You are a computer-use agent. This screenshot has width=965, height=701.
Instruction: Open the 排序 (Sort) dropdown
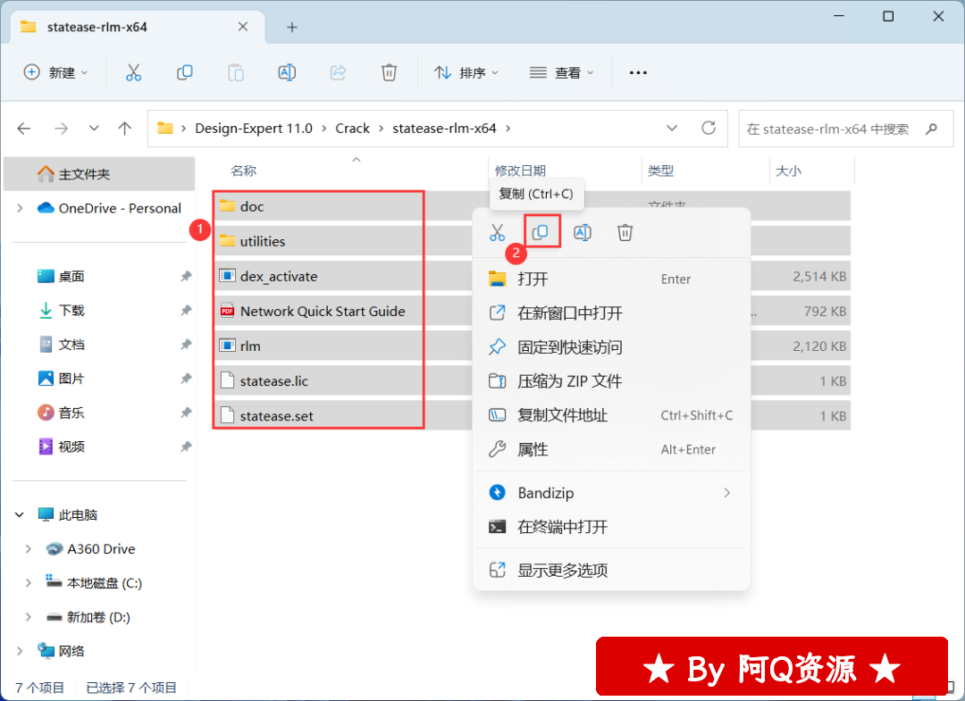[x=466, y=72]
